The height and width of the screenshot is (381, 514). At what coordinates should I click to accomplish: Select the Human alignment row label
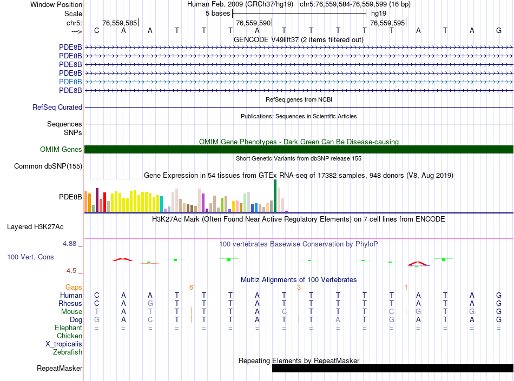(71, 296)
